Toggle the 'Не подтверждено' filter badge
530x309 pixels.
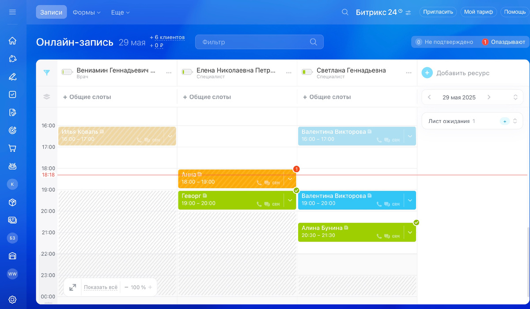[445, 41]
